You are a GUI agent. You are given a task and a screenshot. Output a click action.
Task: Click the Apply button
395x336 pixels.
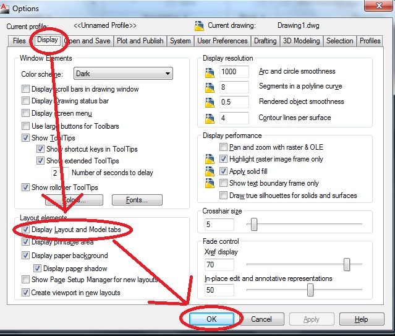pos(312,319)
